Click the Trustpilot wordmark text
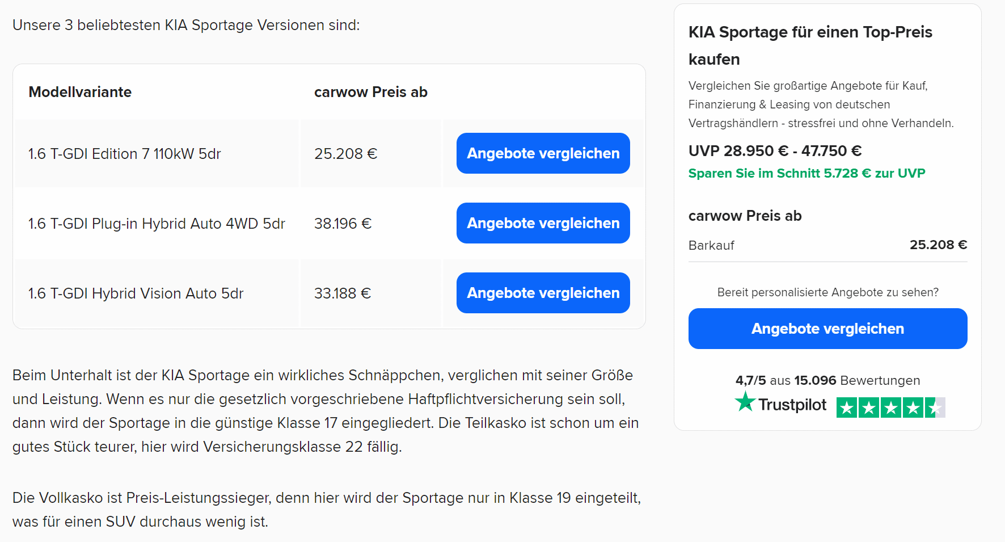This screenshot has height=542, width=1005. click(792, 405)
